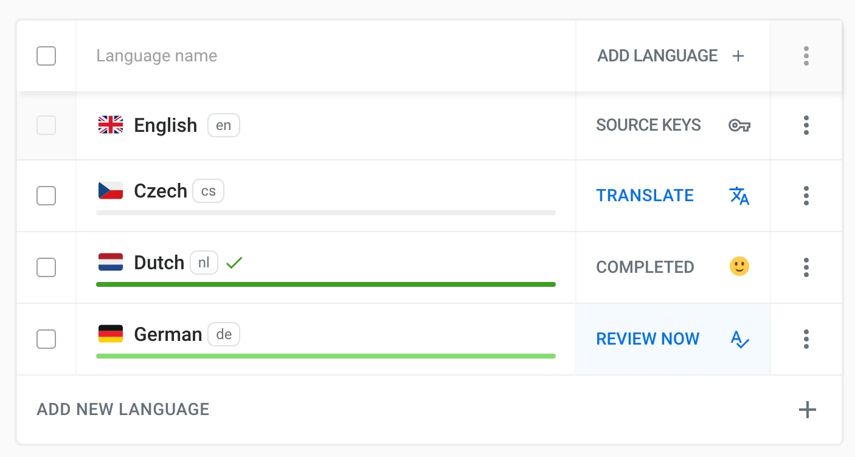The image size is (855, 457).
Task: Click the REVIEW NOW button for German
Action: 648,339
